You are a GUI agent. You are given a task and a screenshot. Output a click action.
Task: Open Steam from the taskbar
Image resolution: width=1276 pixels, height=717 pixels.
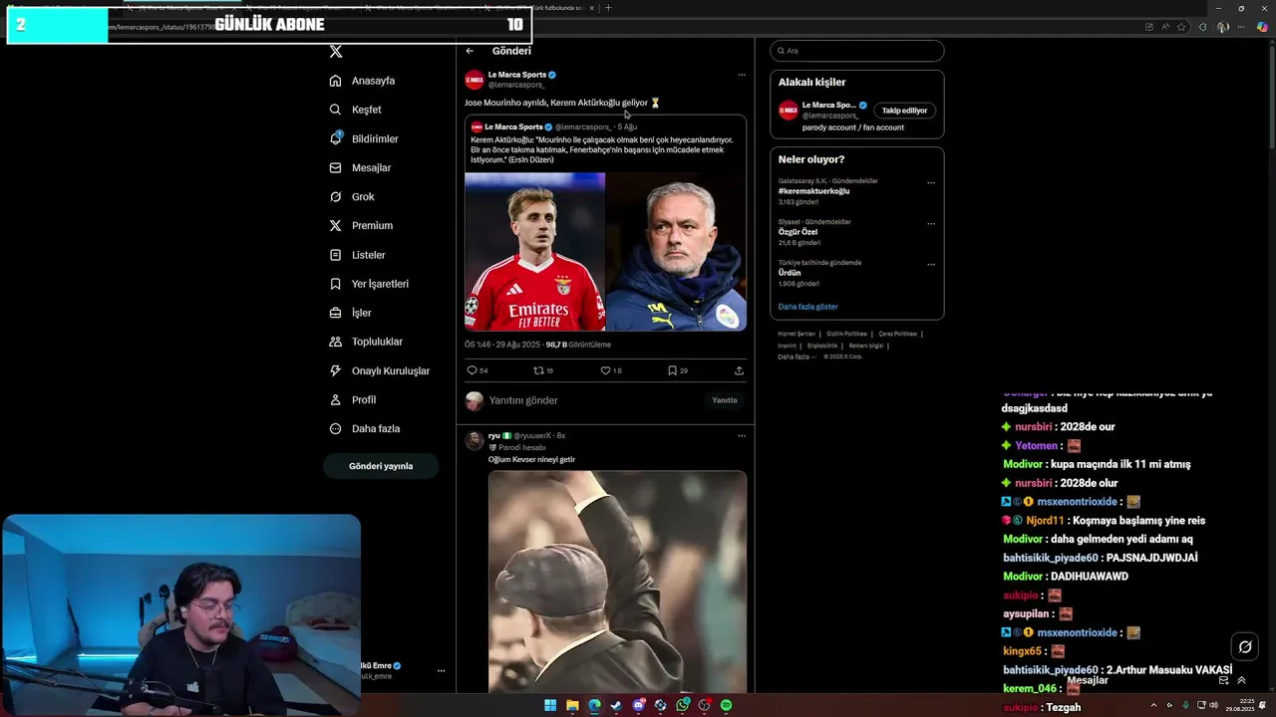(x=616, y=705)
